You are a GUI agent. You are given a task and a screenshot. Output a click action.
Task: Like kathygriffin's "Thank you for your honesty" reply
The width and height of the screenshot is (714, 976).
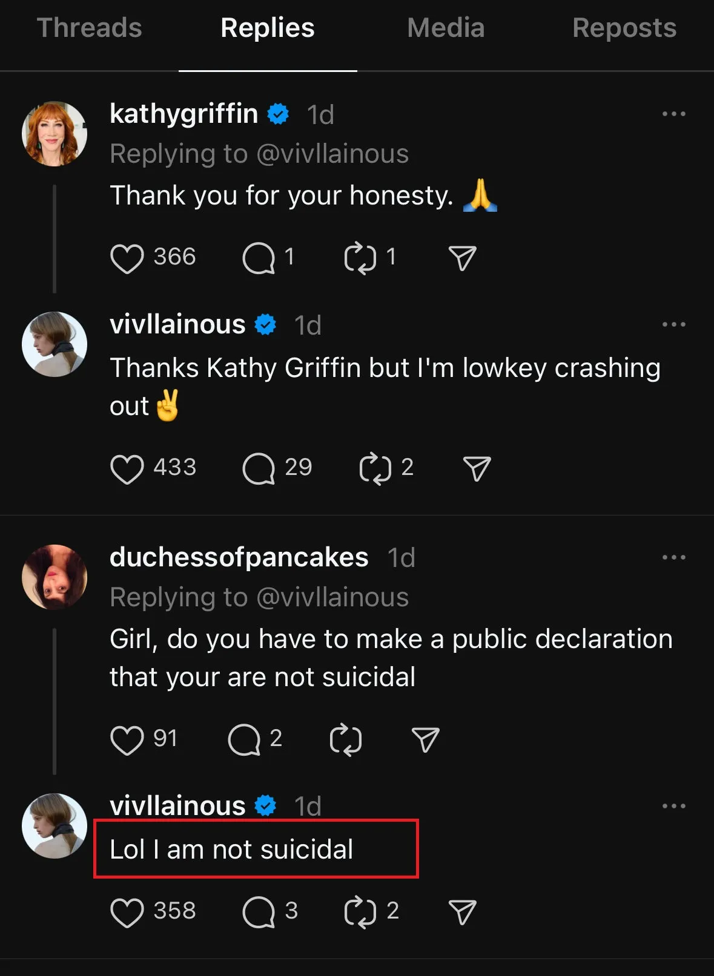click(x=127, y=258)
